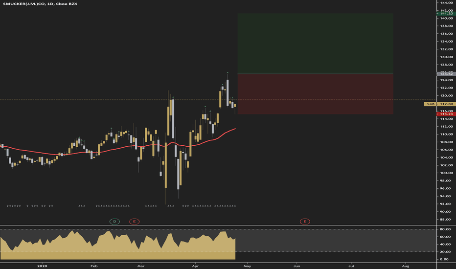Click the 88.00 price on the scale
The height and width of the screenshot is (269, 456).
point(446,220)
